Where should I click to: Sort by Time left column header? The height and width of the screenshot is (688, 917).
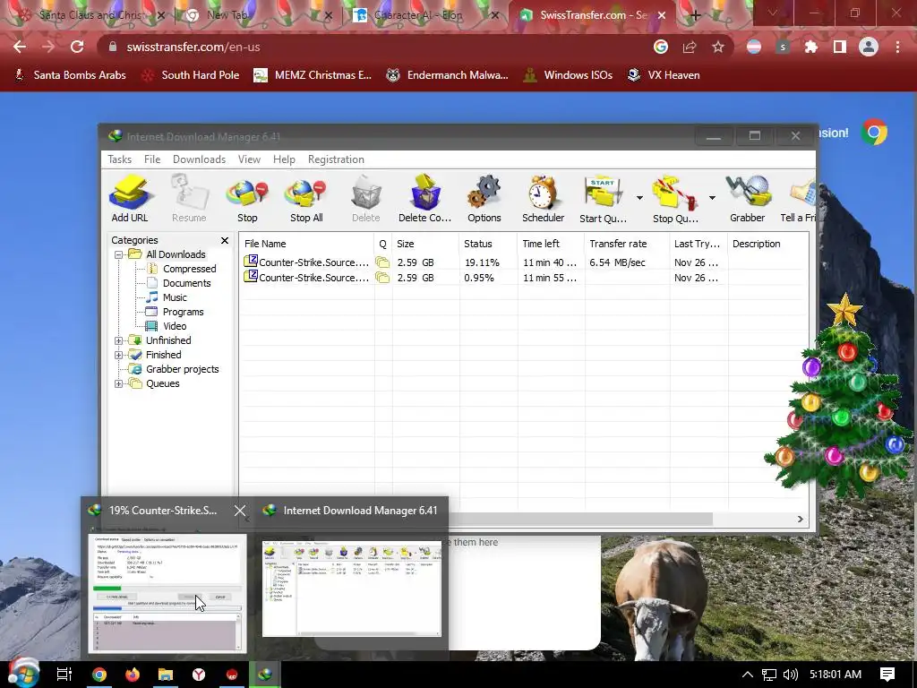coord(551,244)
